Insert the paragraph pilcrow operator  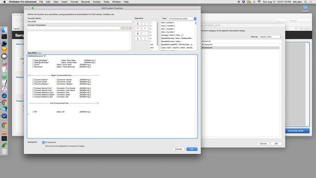138,34
